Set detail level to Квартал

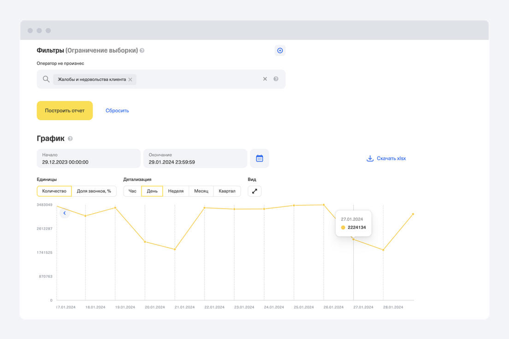tap(227, 191)
